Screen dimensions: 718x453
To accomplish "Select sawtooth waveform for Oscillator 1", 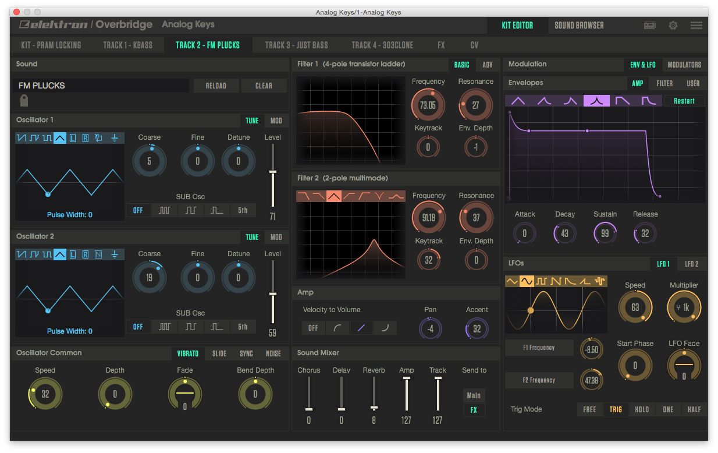I will point(22,138).
